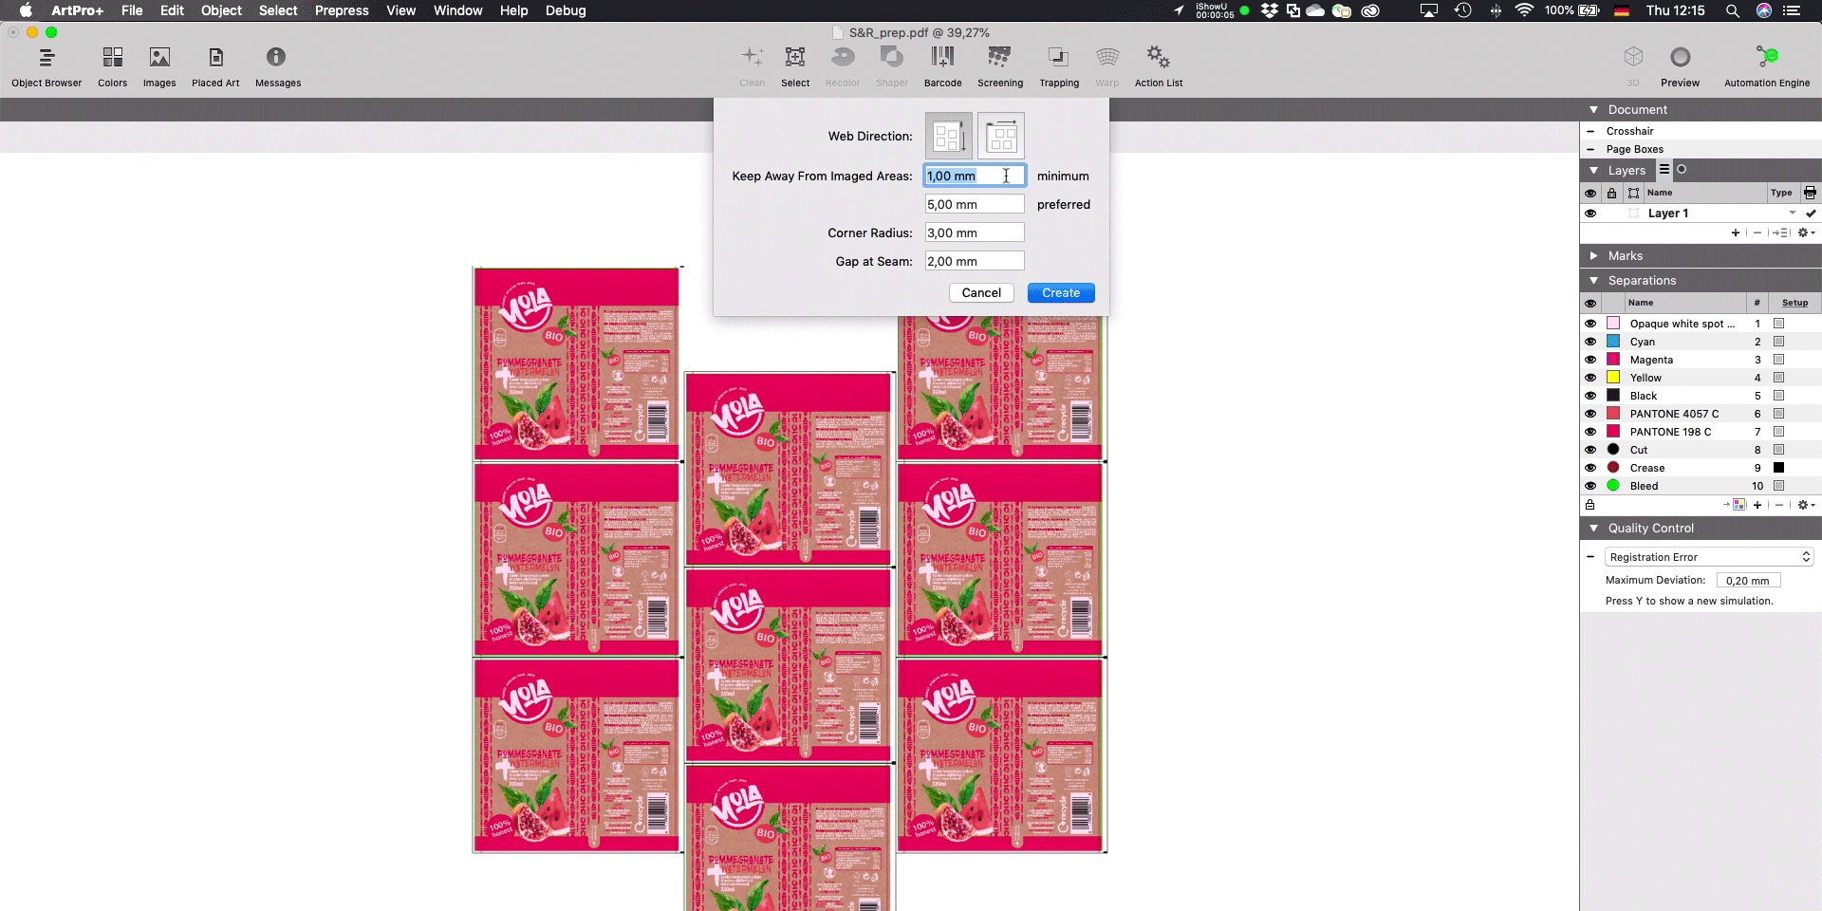1822x911 pixels.
Task: Click the lock column header in Layers
Action: (x=1611, y=193)
